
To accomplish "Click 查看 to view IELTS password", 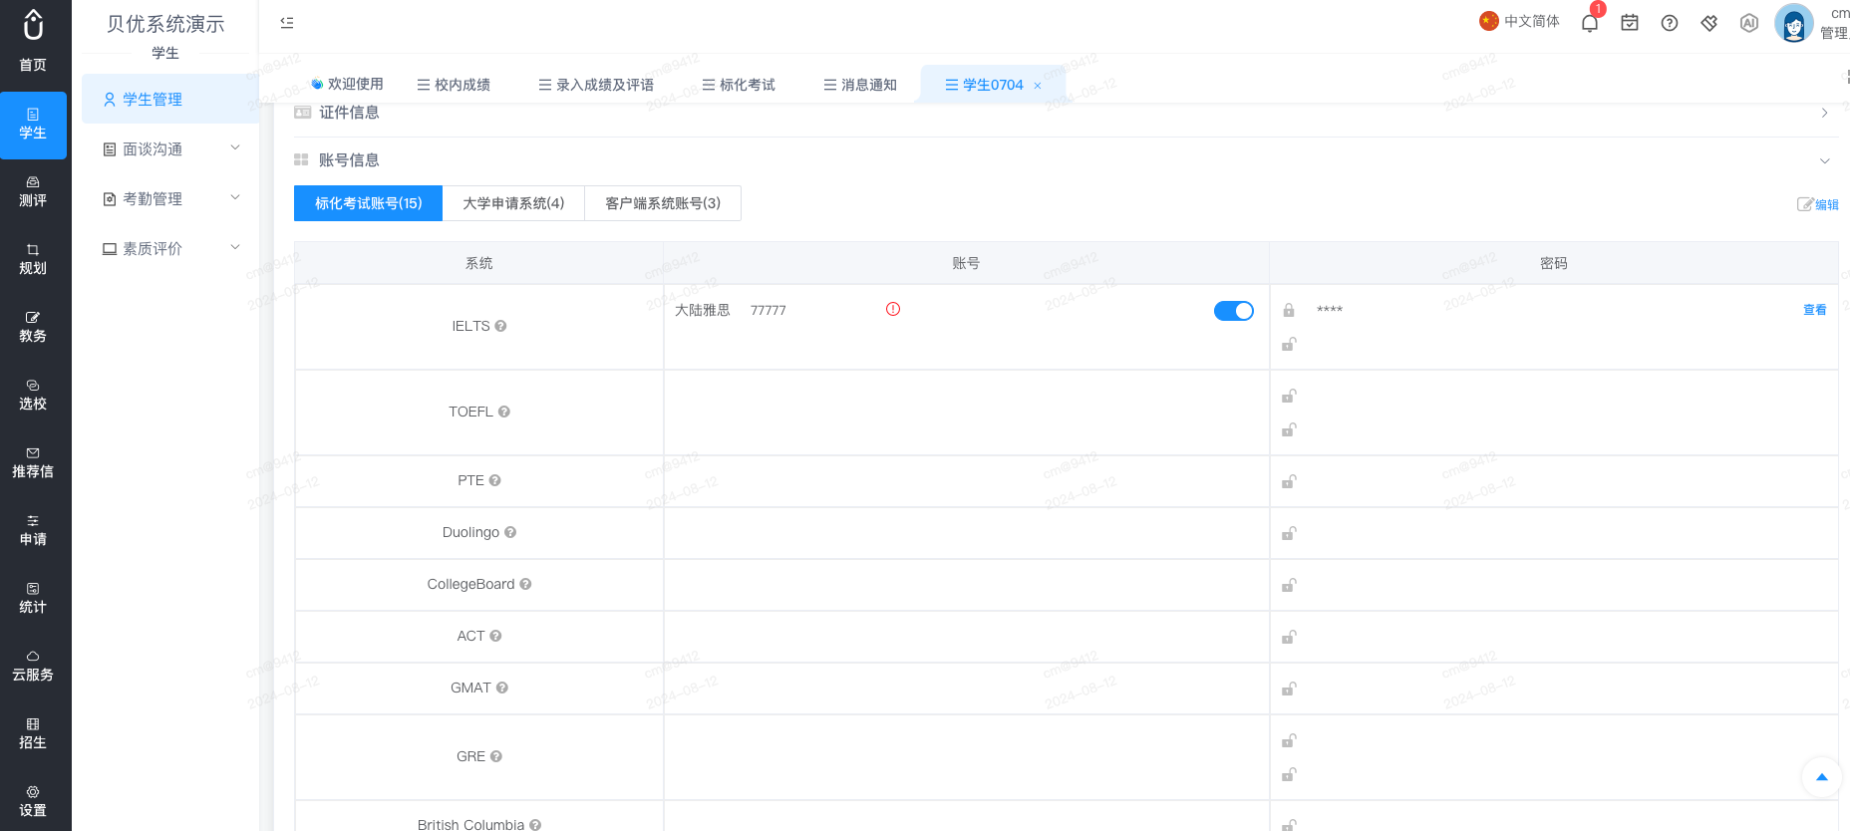I will 1814,310.
